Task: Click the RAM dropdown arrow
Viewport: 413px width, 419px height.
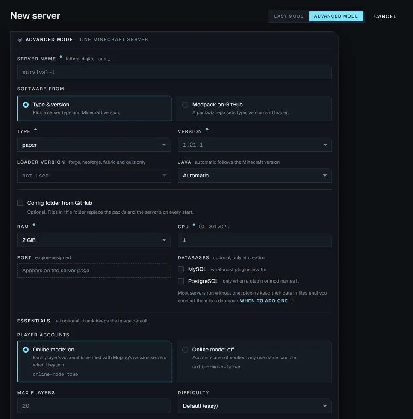Action: click(164, 240)
